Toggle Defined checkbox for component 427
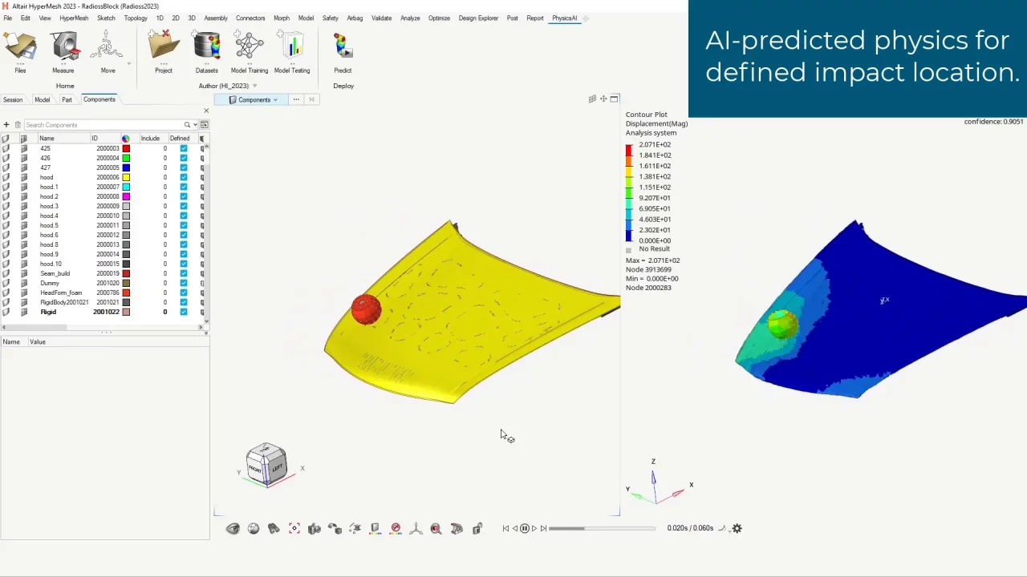Screen dimensions: 1027x577 [184, 167]
